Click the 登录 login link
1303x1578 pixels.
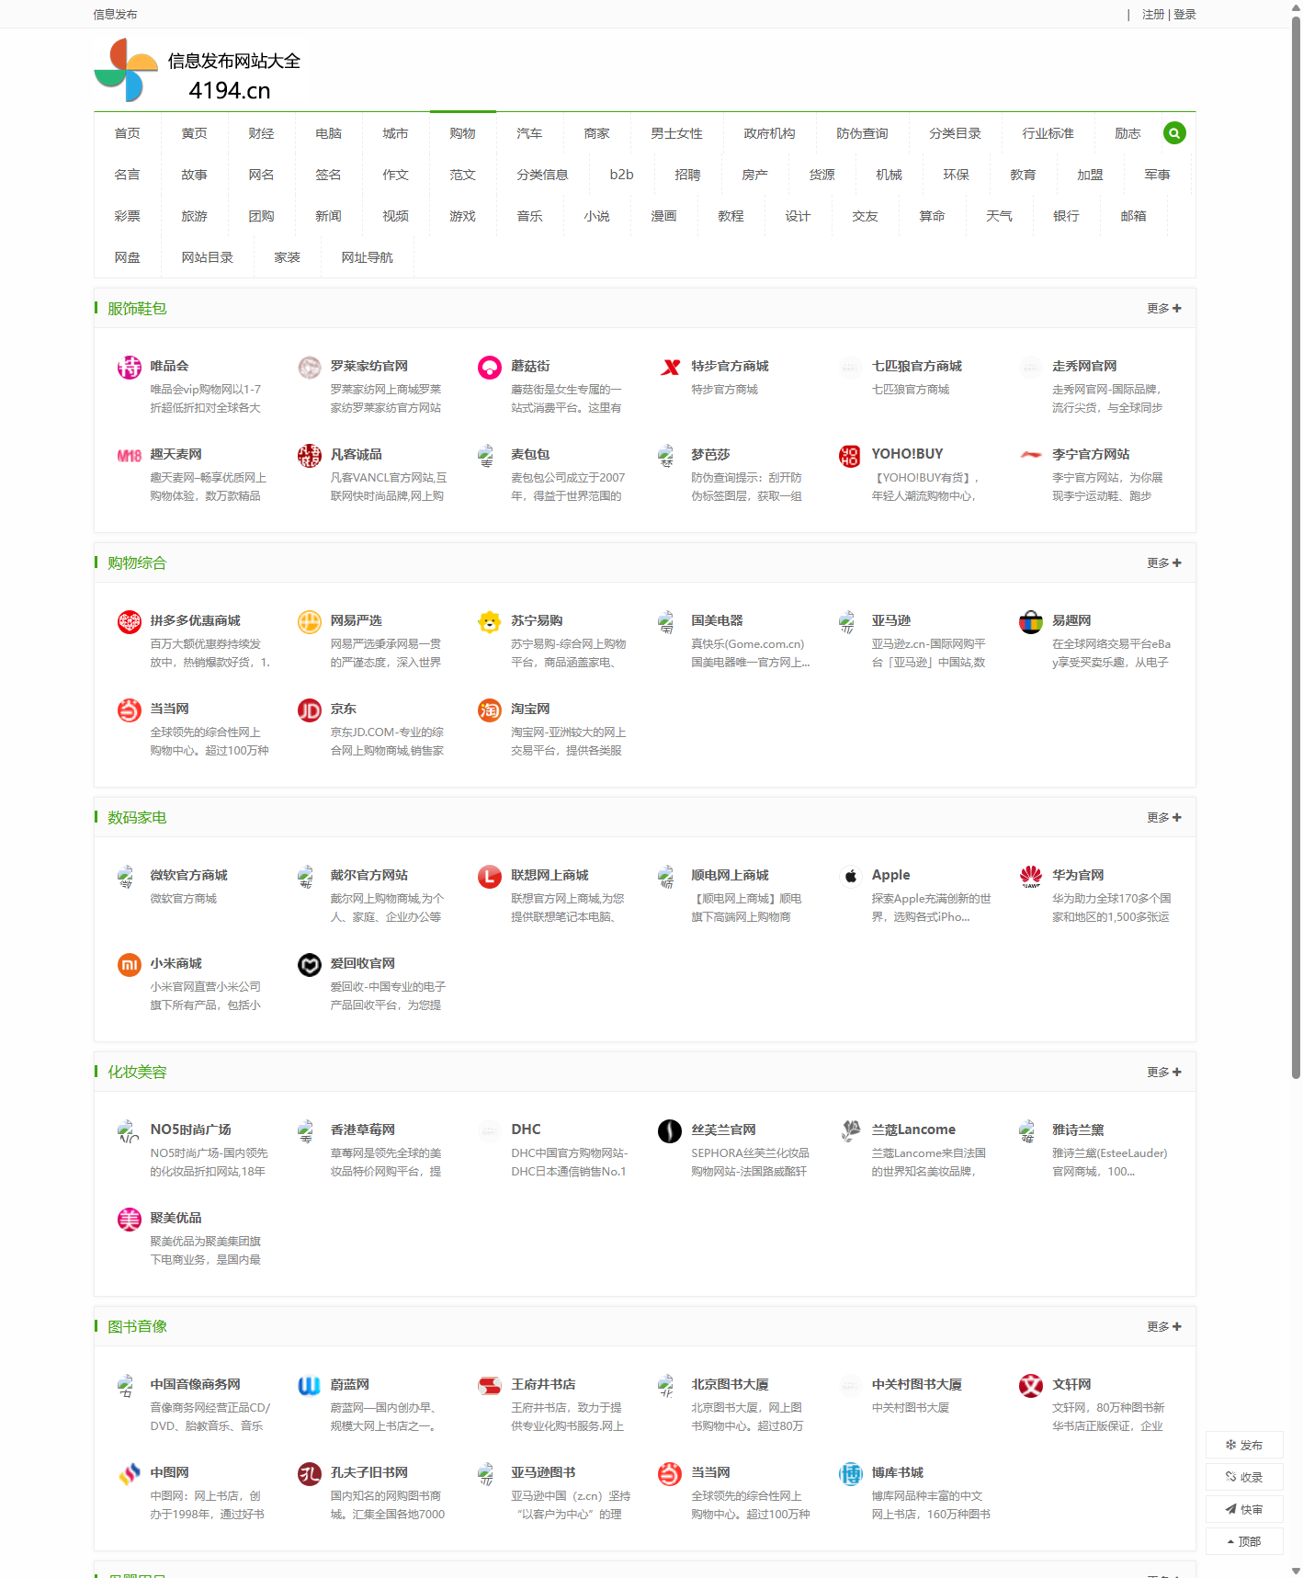[x=1184, y=15]
